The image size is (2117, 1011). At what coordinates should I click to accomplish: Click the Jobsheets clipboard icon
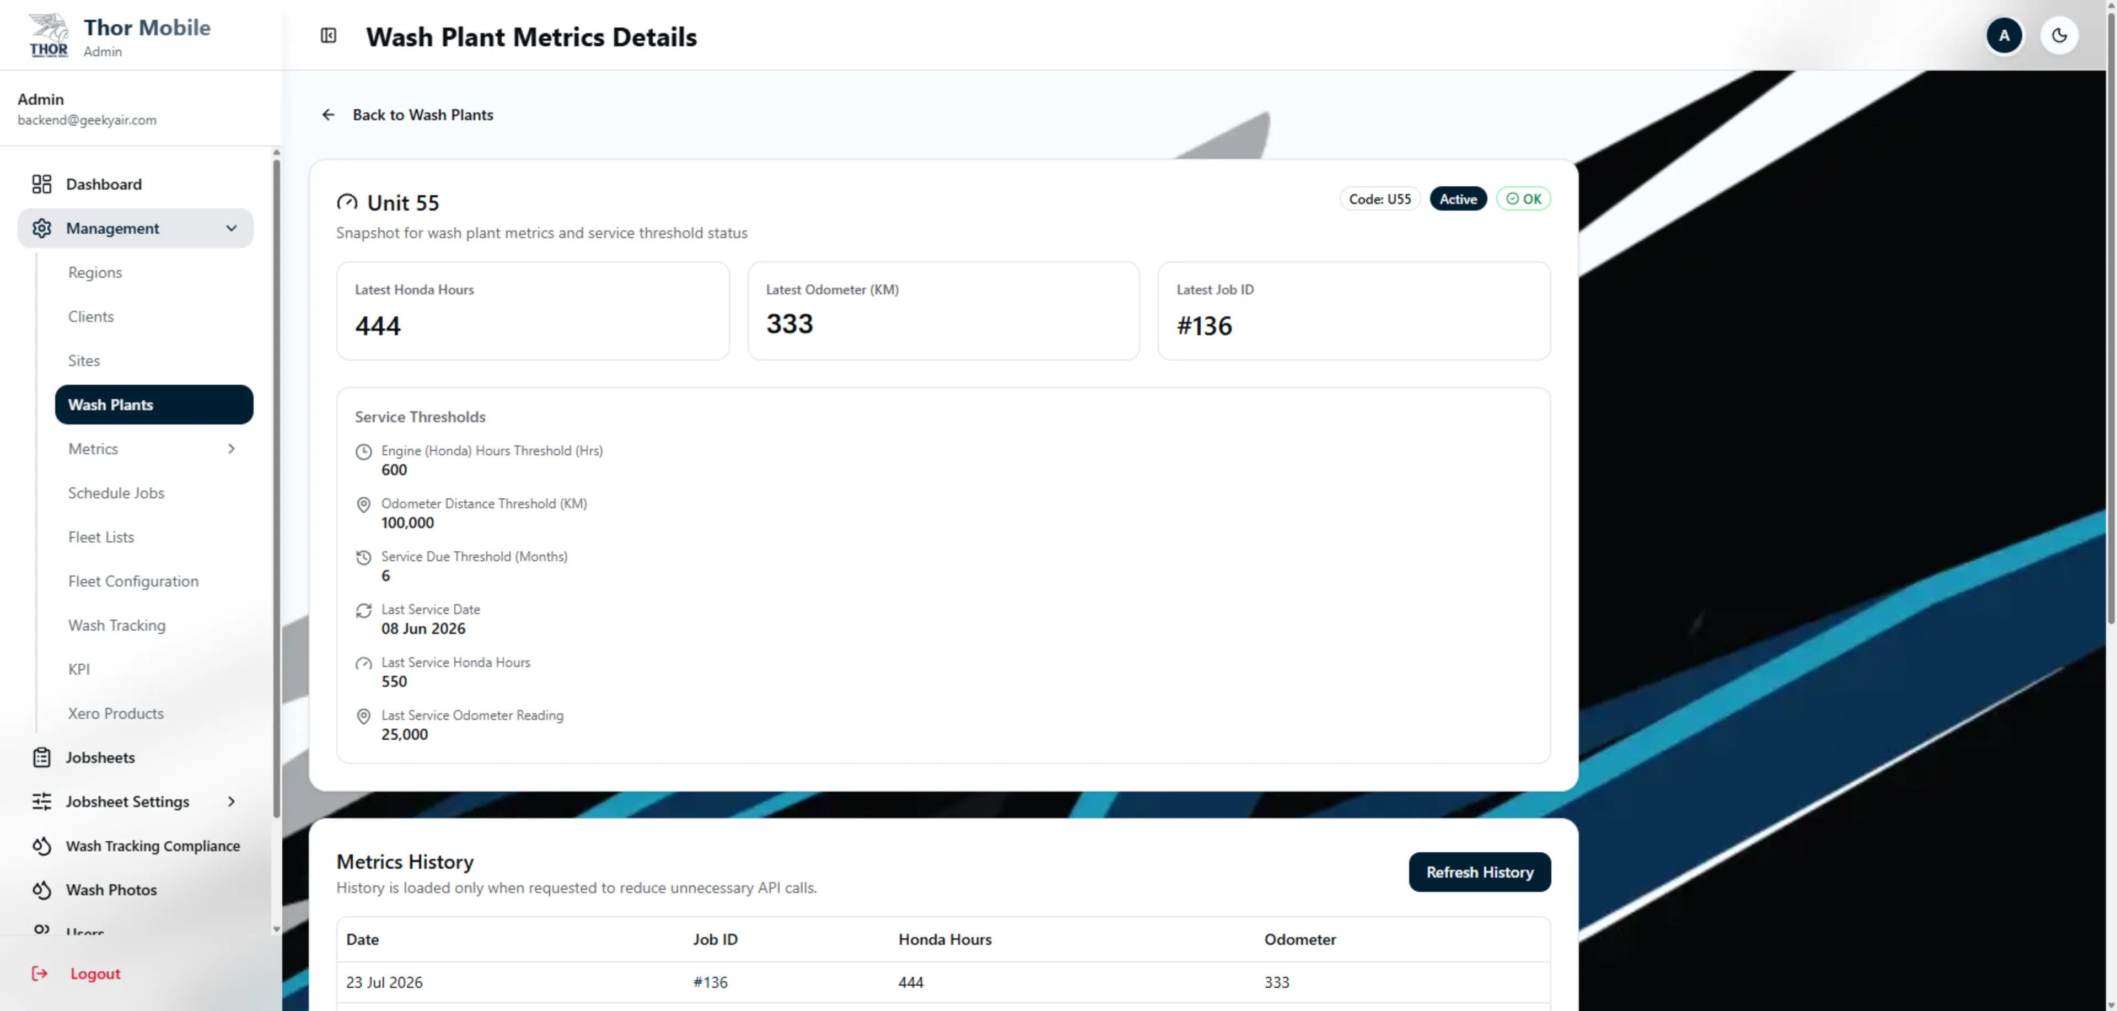click(42, 758)
